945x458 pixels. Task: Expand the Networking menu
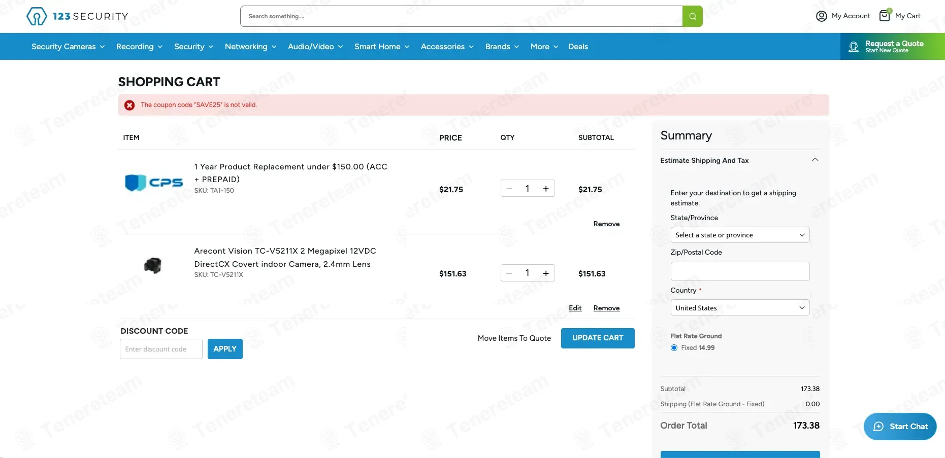point(250,47)
